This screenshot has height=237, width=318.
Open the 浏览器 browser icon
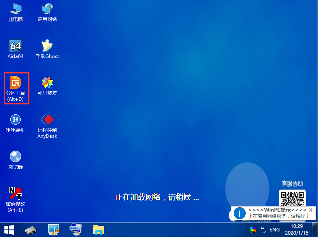[x=16, y=160]
